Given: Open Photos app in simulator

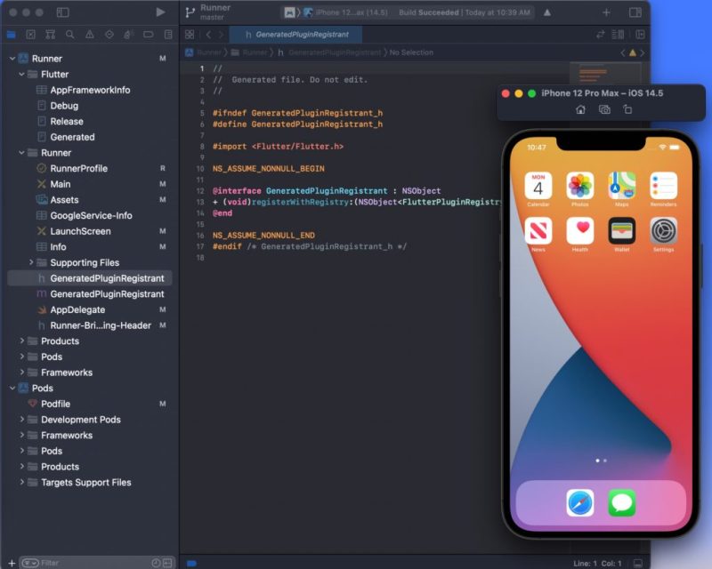Looking at the screenshot, I should (x=580, y=186).
